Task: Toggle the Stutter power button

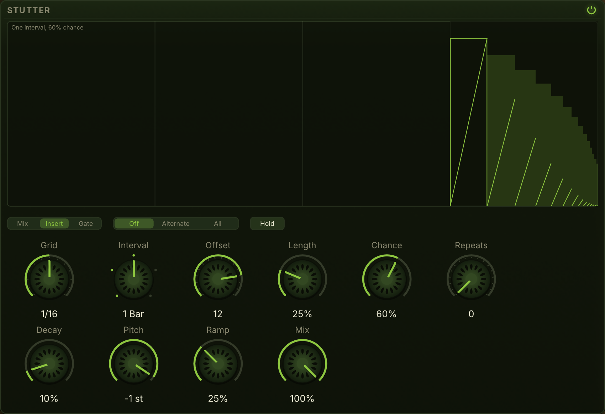Action: click(591, 10)
